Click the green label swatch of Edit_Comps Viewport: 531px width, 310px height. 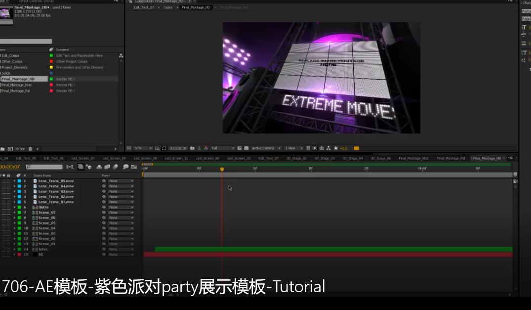tap(51, 55)
